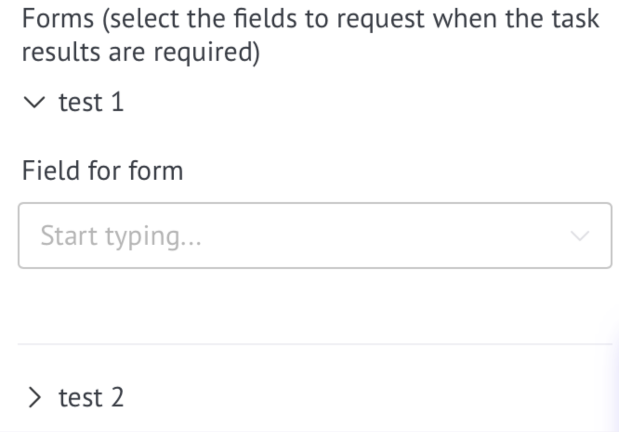Click the text 'results are required)'
This screenshot has height=432, width=619.
tap(141, 52)
